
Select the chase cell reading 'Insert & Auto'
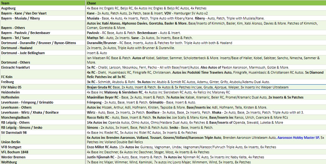pyautogui.click(x=206, y=53)
